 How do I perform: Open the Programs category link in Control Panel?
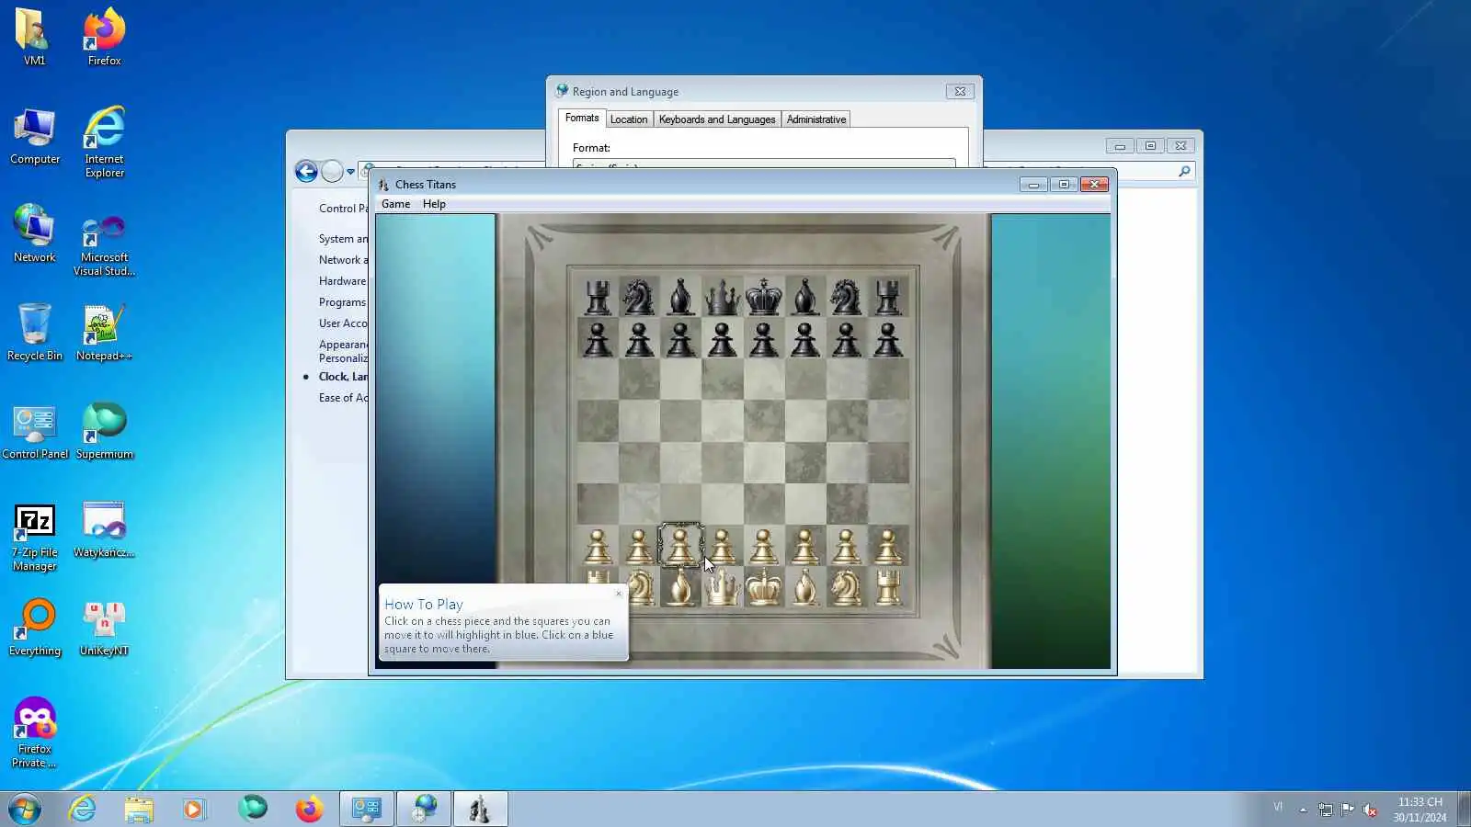coord(343,302)
